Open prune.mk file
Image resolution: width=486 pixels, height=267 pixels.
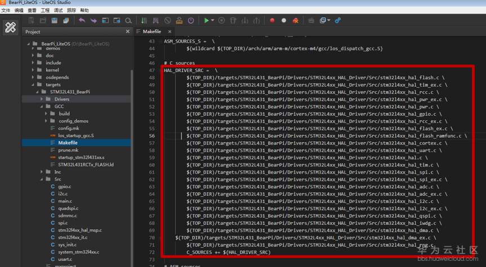tap(68, 150)
